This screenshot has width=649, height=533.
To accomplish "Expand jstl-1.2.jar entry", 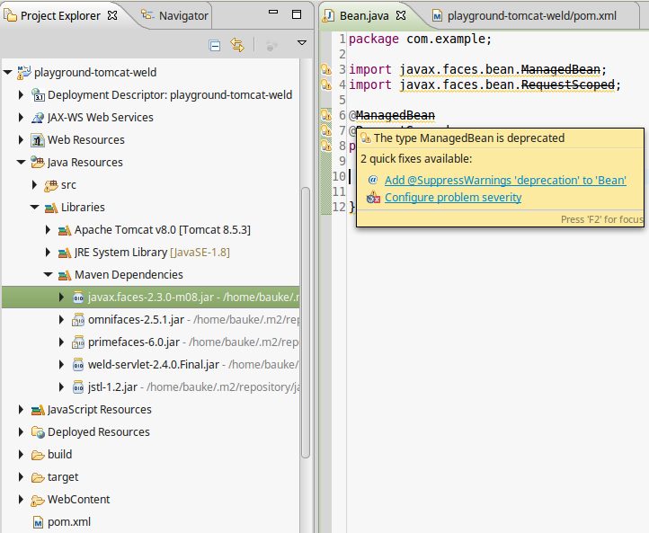I will 61,386.
